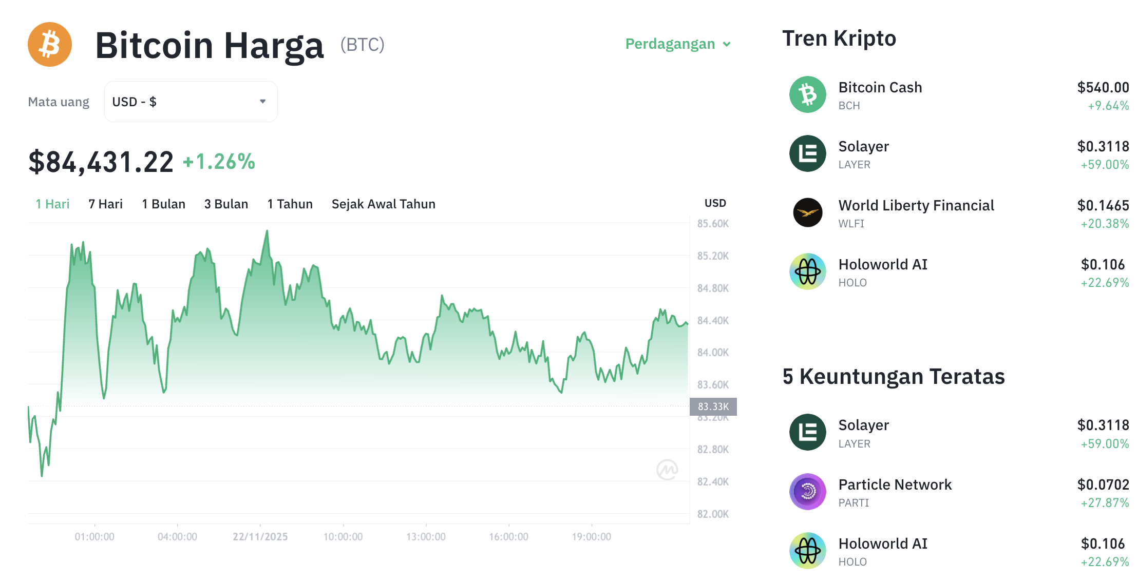
Task: Open the USD currency dropdown
Action: (x=190, y=101)
